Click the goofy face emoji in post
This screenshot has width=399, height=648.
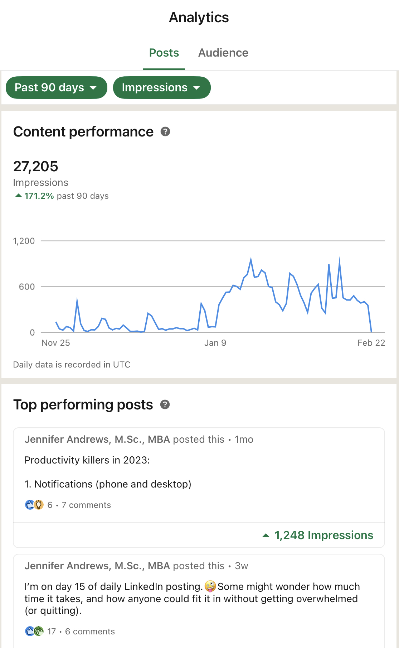[210, 586]
